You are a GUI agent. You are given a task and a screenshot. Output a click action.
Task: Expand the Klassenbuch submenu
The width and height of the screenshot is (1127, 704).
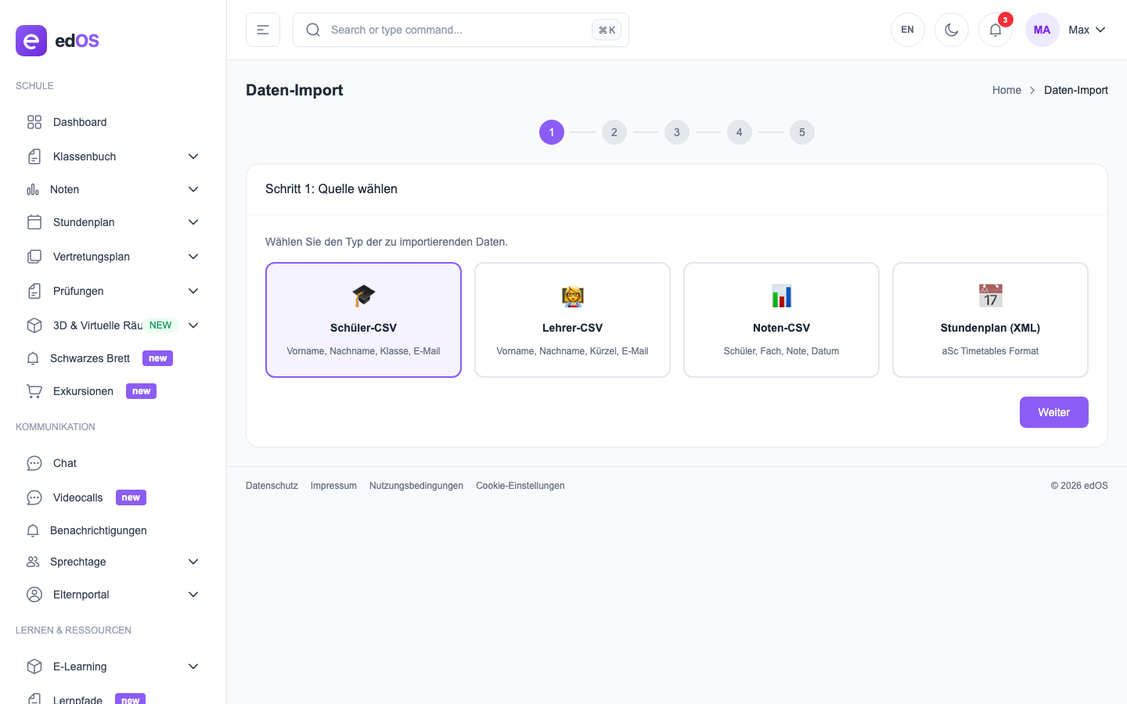click(x=193, y=156)
